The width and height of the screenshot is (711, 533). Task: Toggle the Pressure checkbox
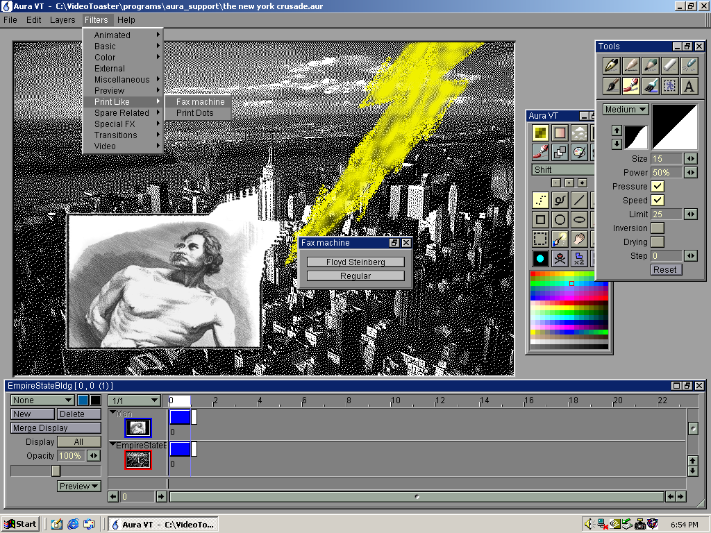coord(658,186)
